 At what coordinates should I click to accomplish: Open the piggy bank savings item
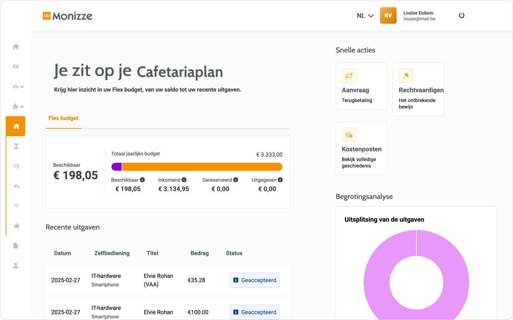pyautogui.click(x=16, y=226)
